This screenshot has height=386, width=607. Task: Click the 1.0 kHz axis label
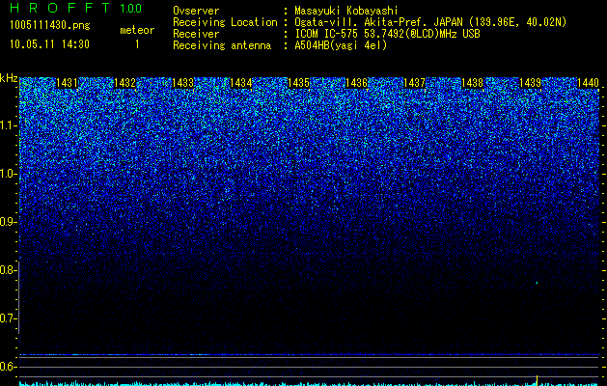tap(9, 174)
